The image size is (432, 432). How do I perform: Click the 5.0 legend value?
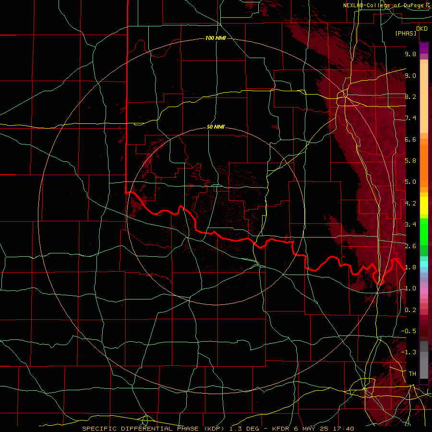(x=410, y=182)
